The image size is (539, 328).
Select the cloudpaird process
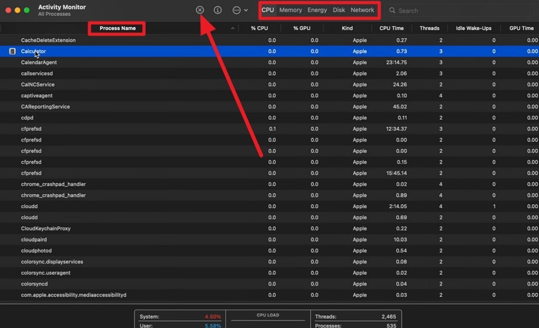pyautogui.click(x=269, y=239)
